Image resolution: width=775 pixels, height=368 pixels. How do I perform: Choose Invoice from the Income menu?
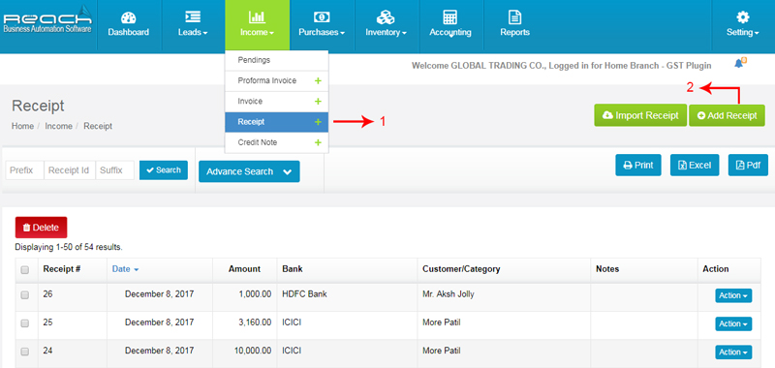point(277,102)
